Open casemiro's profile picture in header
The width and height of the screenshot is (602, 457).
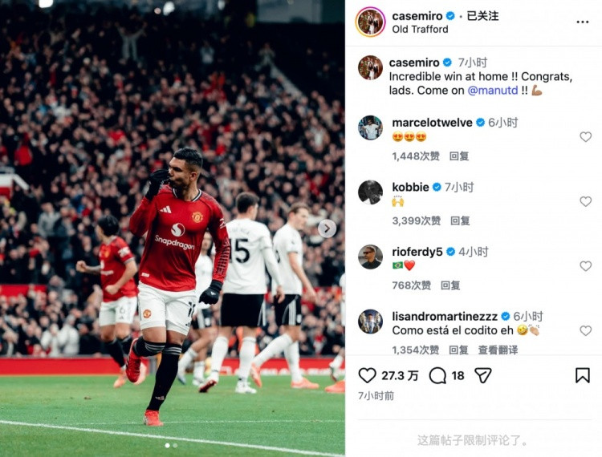(371, 22)
